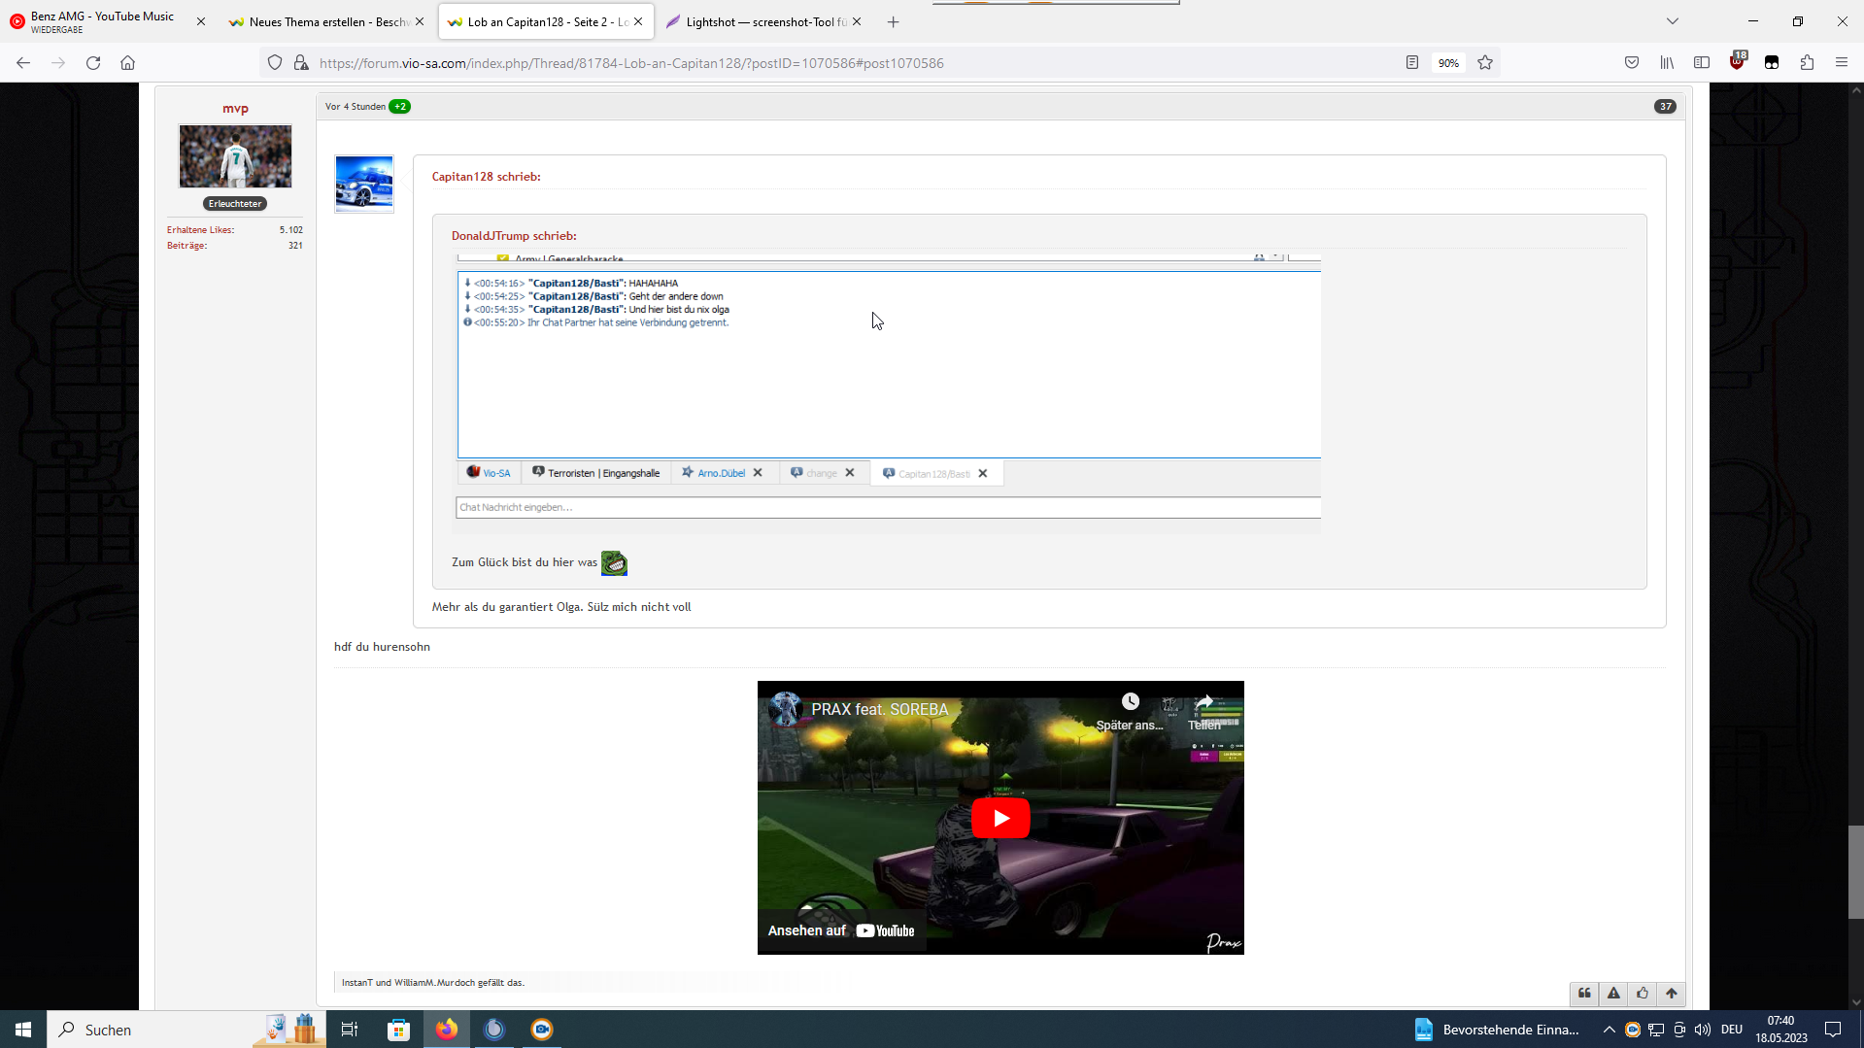Close the Lightshot tab
The image size is (1864, 1048).
pos(857,21)
